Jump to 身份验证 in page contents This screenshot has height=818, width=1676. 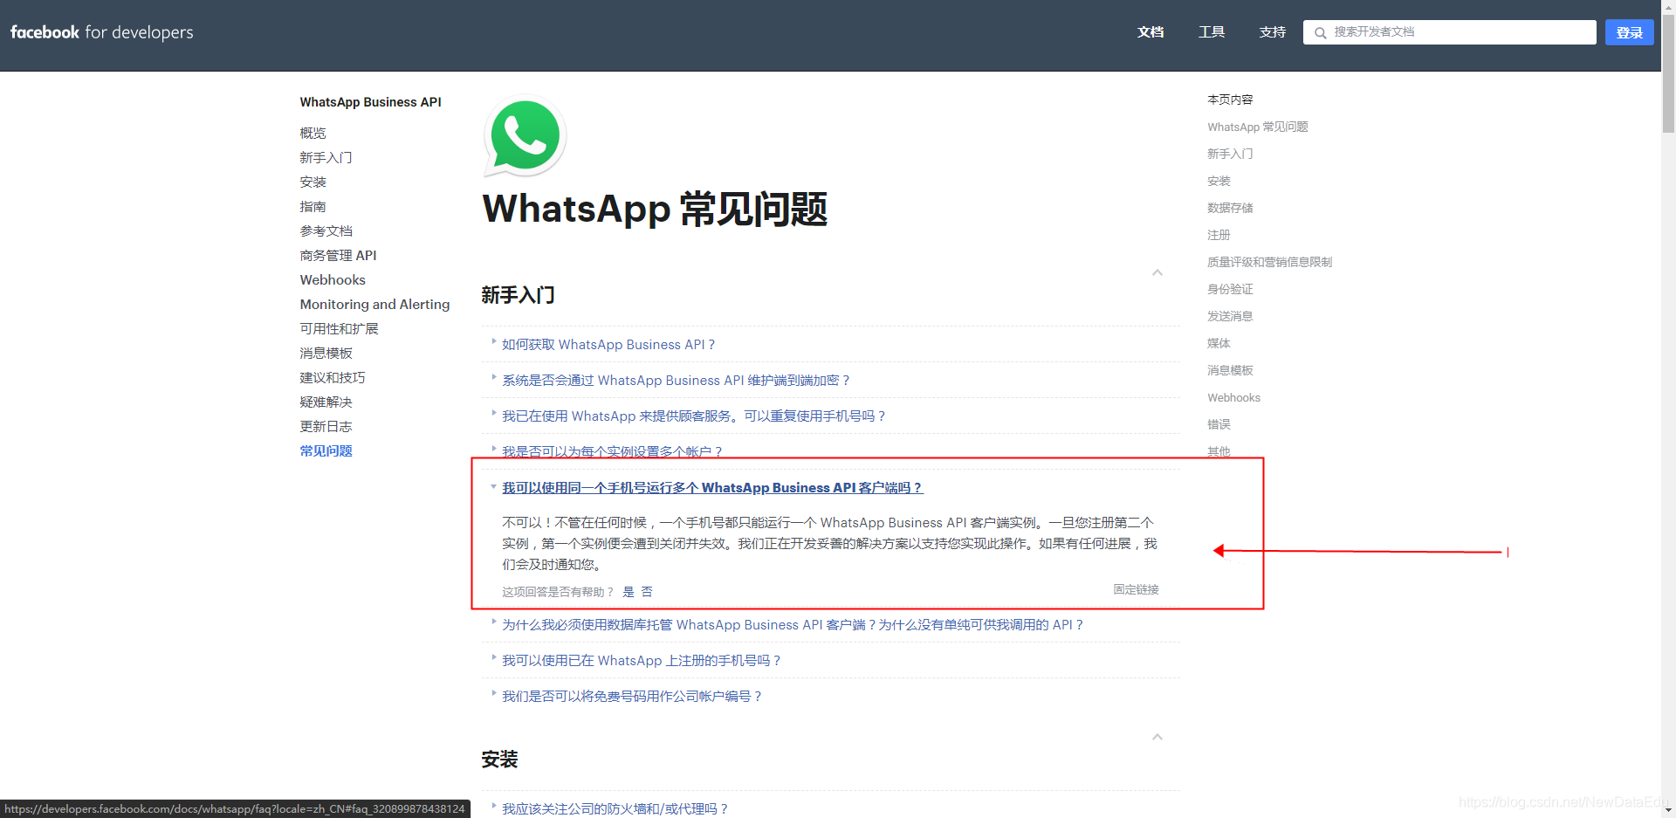[x=1230, y=290]
